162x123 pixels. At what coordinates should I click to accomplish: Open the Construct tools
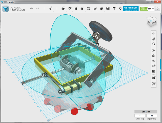(76, 8)
